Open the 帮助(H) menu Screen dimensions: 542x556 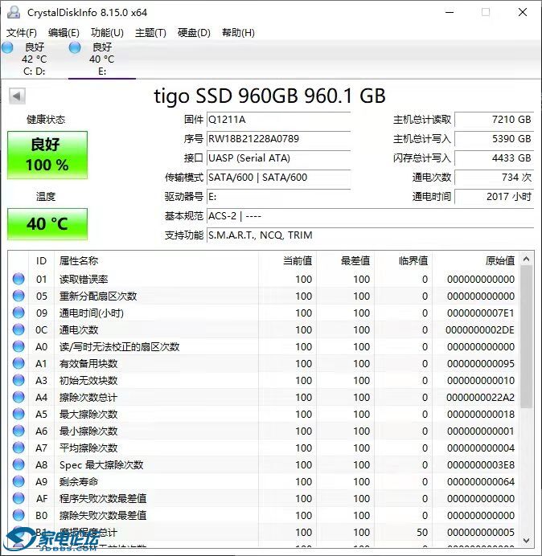click(238, 33)
